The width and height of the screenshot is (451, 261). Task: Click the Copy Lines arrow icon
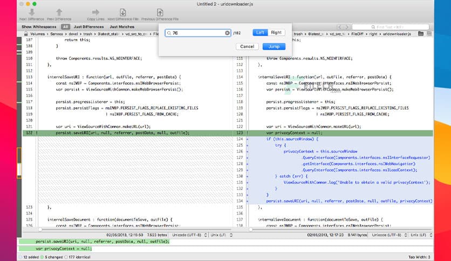[x=95, y=12]
